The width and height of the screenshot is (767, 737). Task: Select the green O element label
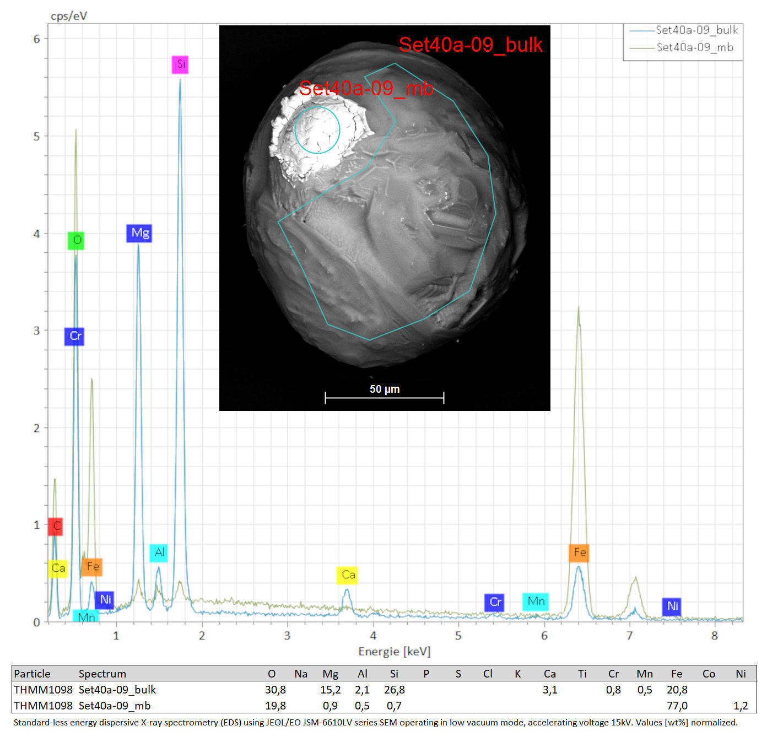coord(76,240)
